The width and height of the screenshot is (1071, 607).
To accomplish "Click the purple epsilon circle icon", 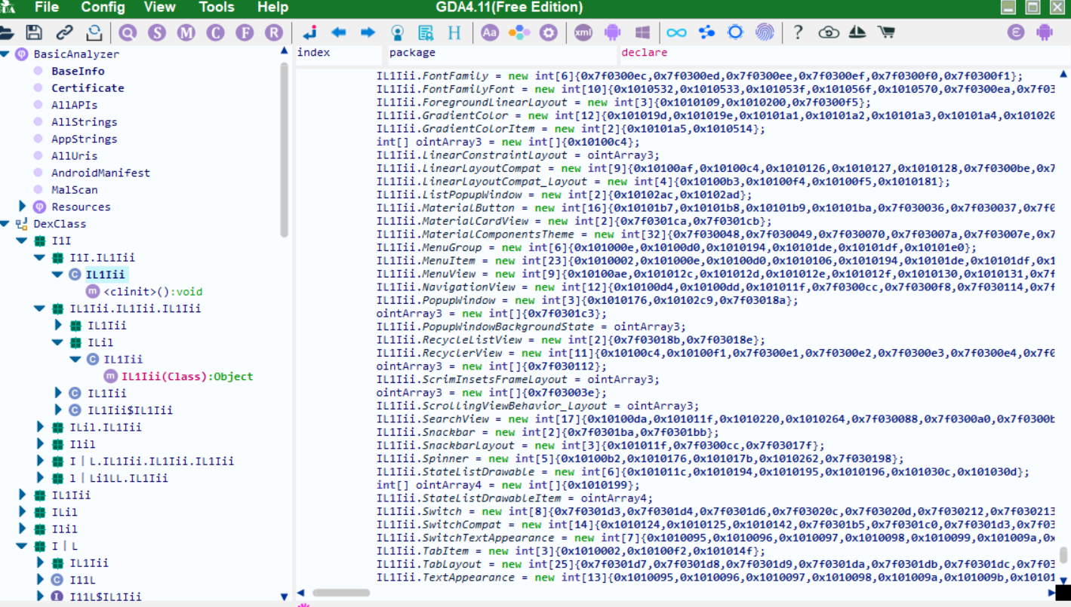I will point(1016,32).
